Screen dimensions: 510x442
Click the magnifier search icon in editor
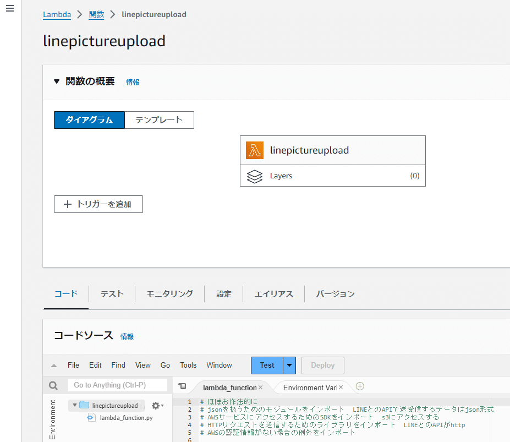(53, 386)
